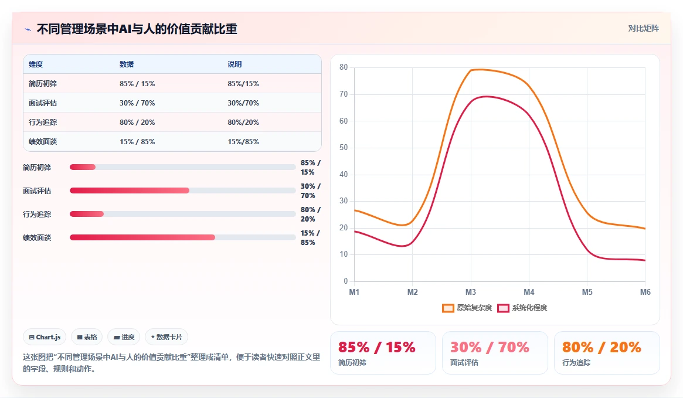The height and width of the screenshot is (398, 683).
Task: Click the M6 axis label
Action: tap(645, 292)
